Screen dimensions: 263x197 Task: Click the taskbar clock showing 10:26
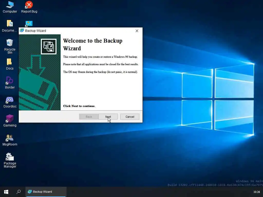pos(257,192)
